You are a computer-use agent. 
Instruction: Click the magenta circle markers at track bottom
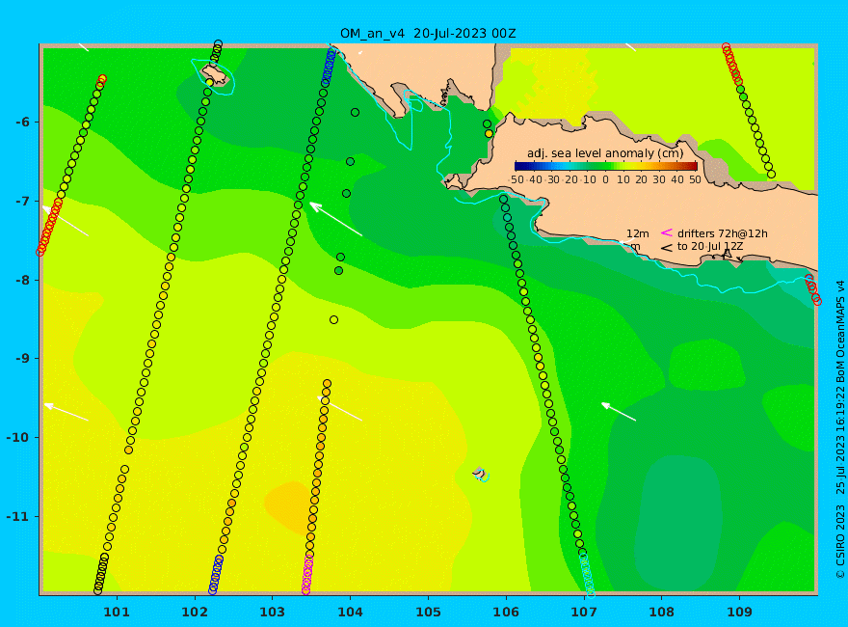pyautogui.click(x=307, y=574)
